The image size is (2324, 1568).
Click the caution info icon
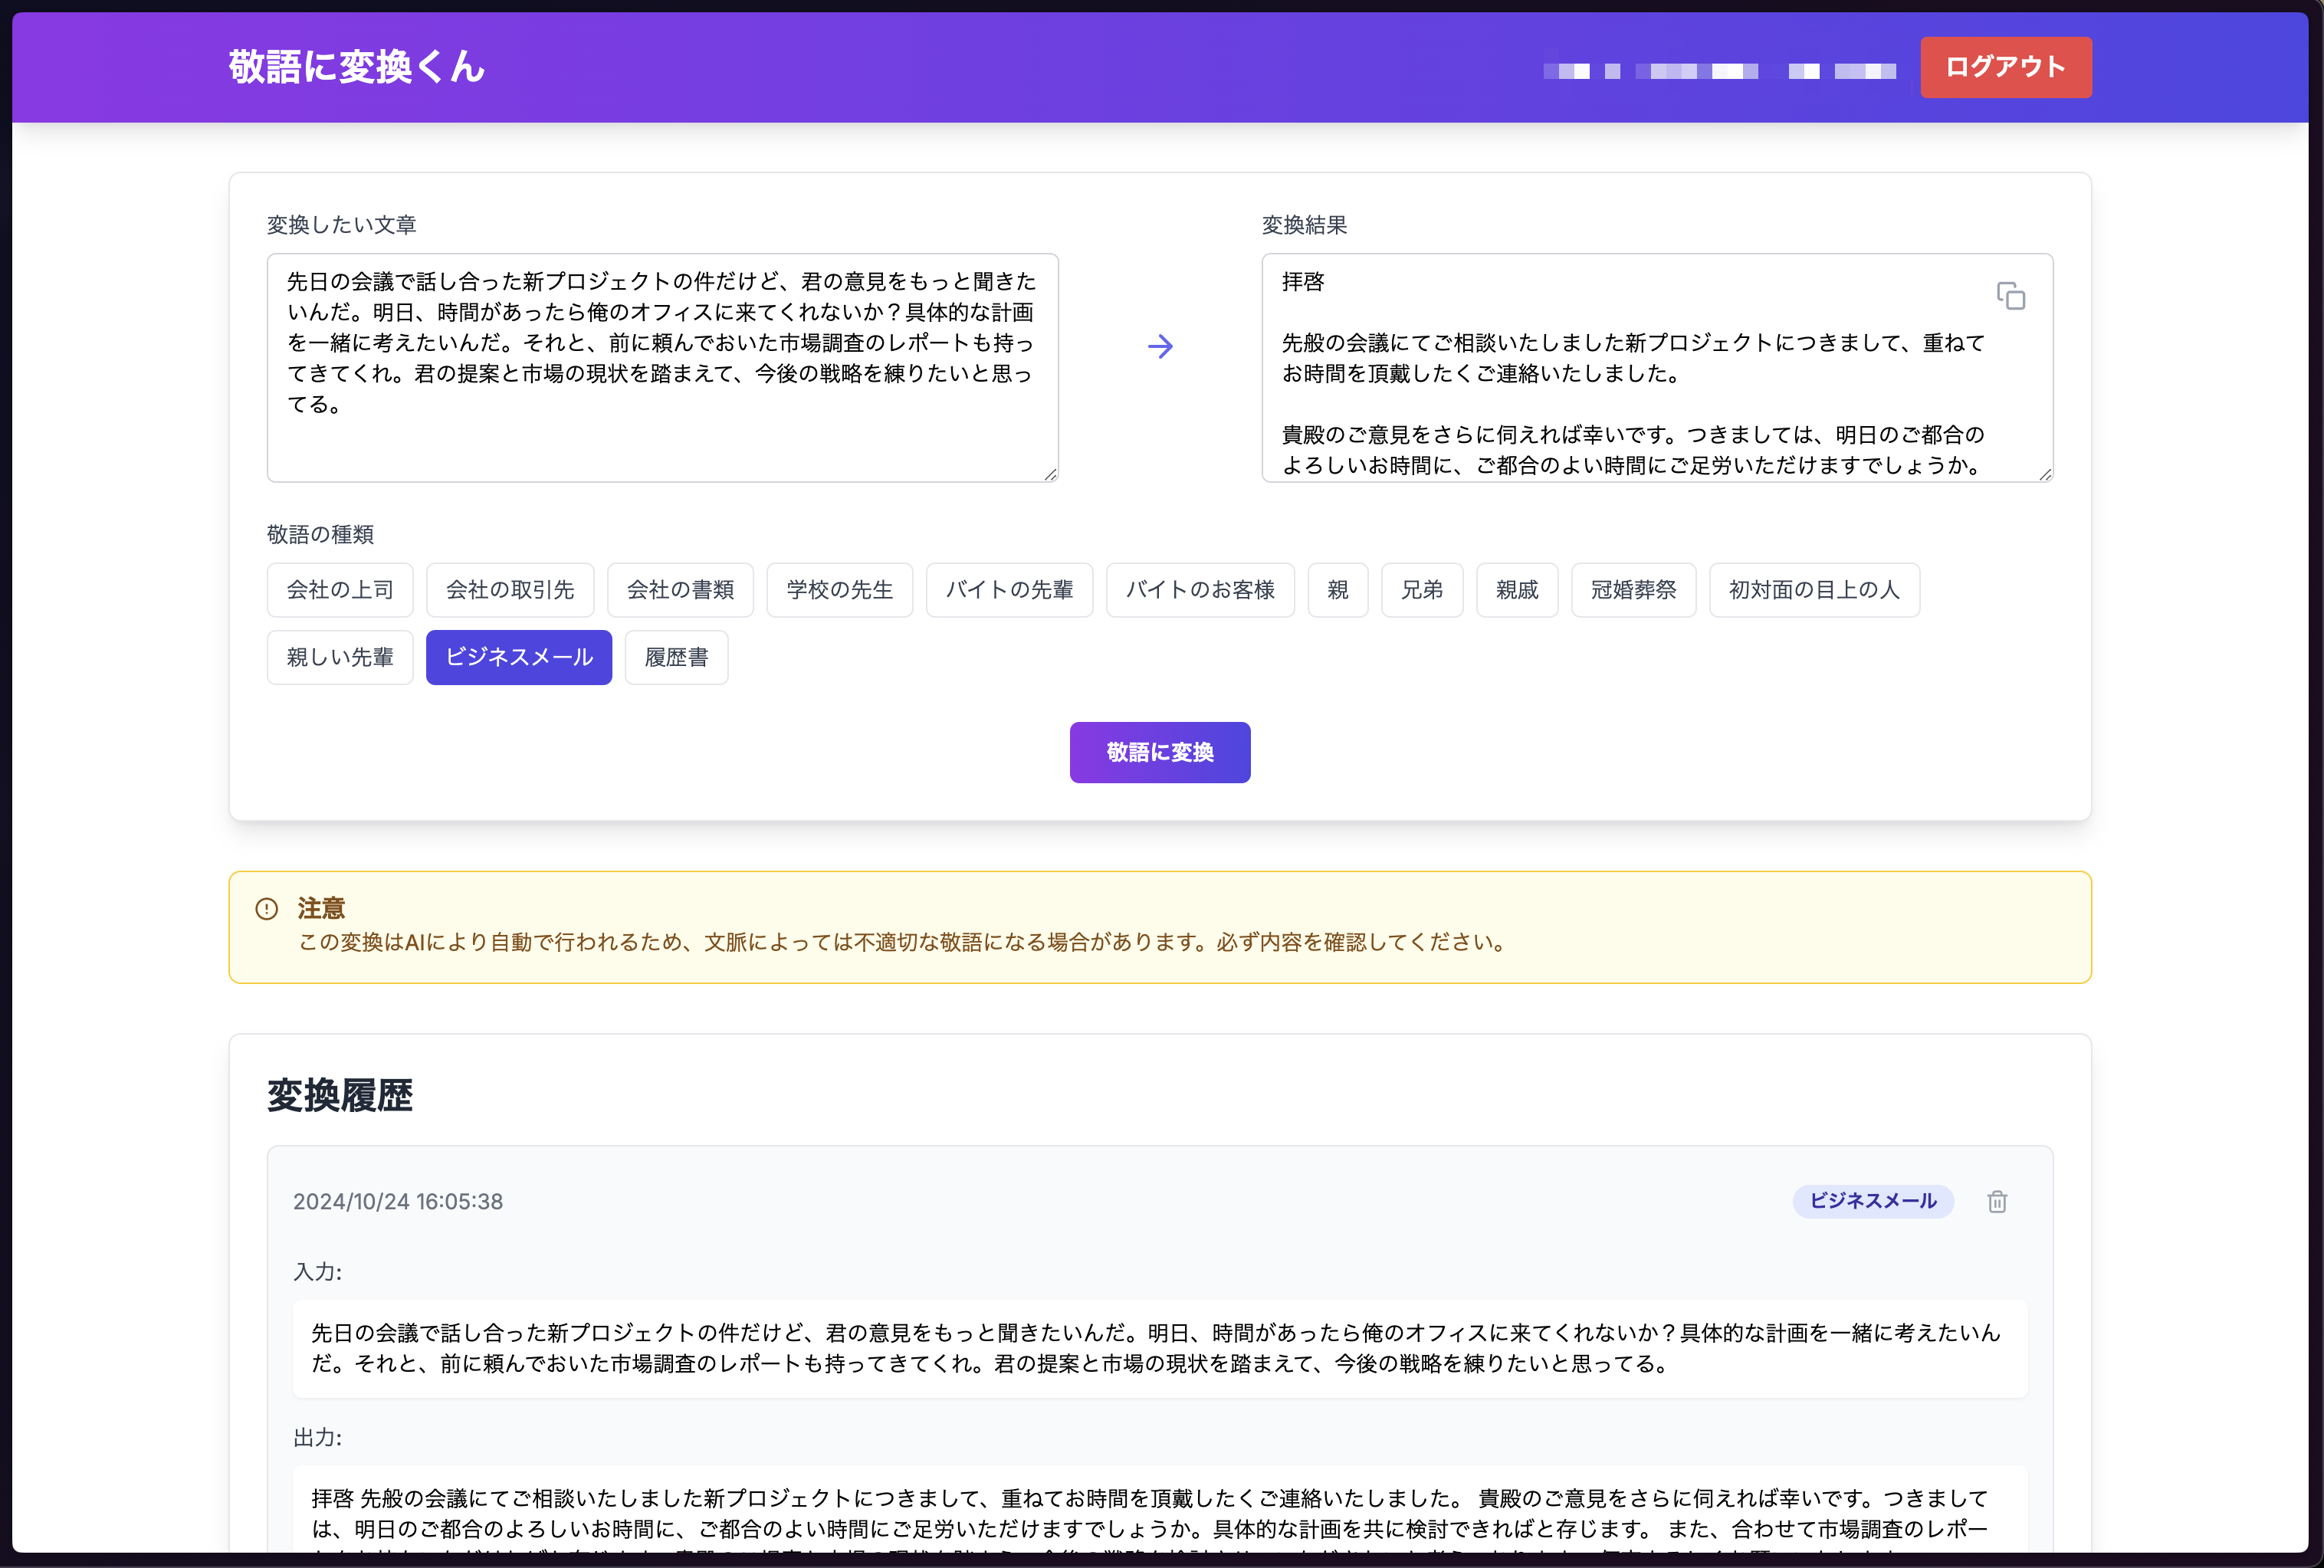pyautogui.click(x=267, y=908)
